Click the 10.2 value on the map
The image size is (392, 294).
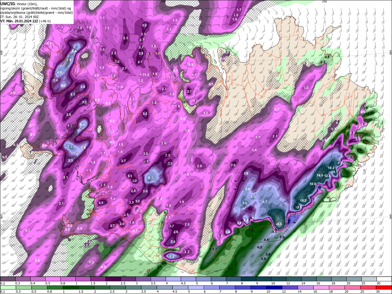tap(331, 168)
